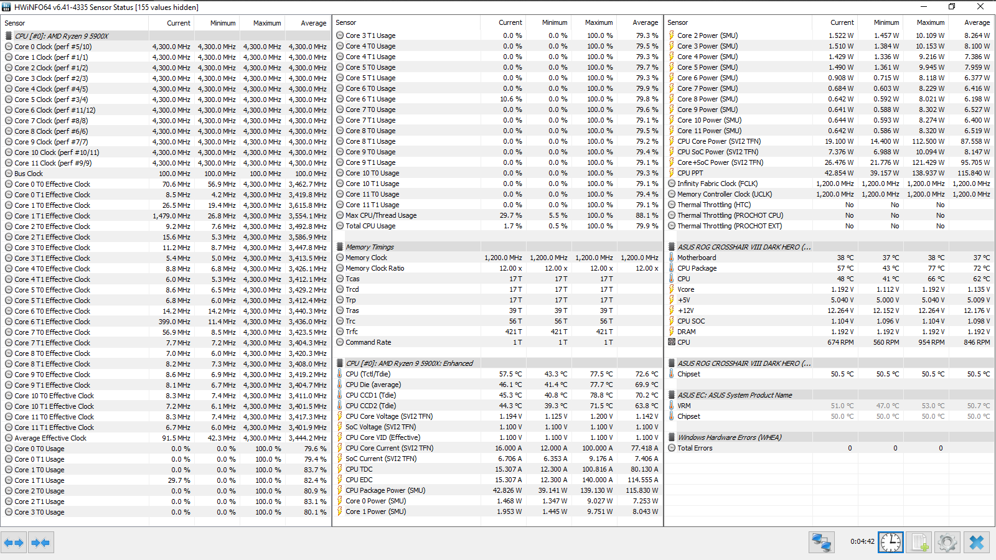Viewport: 996px width, 560px height.
Task: Click the icon beside Windows Hardware Errors (WHEA)
Action: (672, 437)
